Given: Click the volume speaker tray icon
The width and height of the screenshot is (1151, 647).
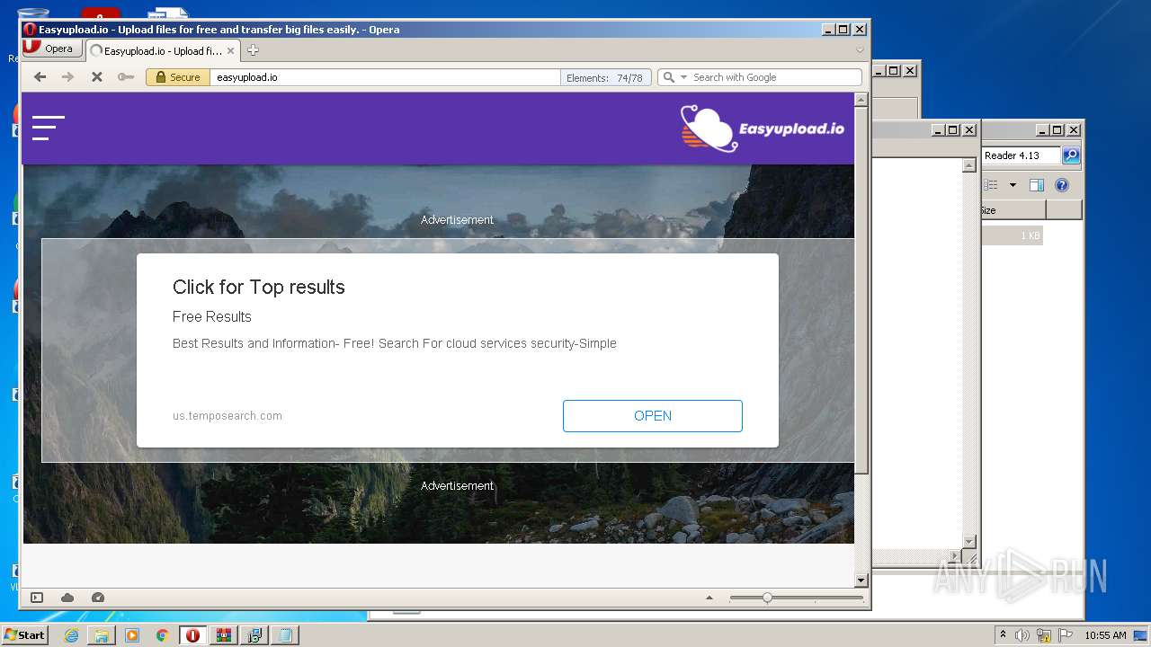Looking at the screenshot, I should pyautogui.click(x=1022, y=635).
